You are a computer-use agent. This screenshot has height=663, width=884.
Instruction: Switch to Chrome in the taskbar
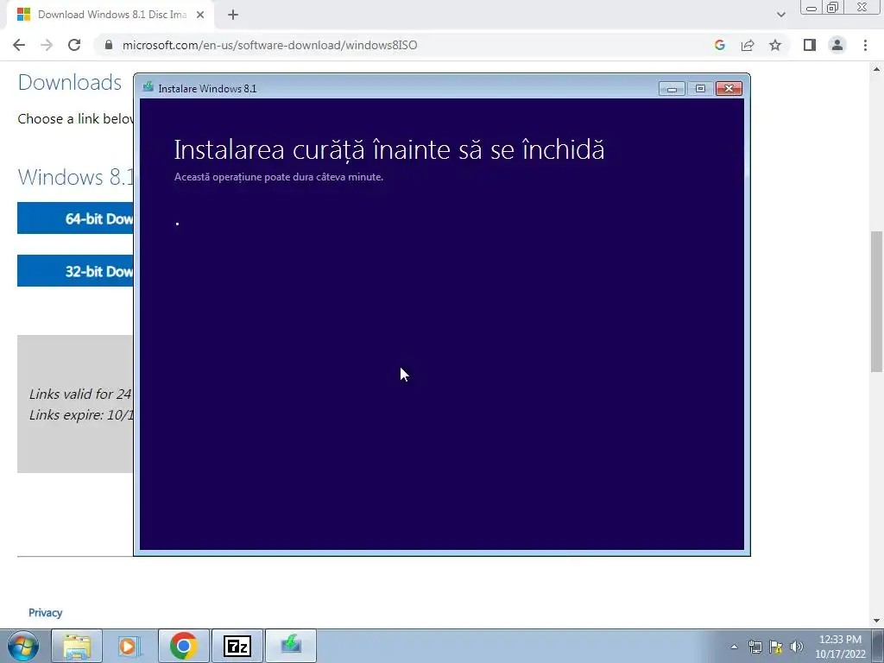point(183,646)
